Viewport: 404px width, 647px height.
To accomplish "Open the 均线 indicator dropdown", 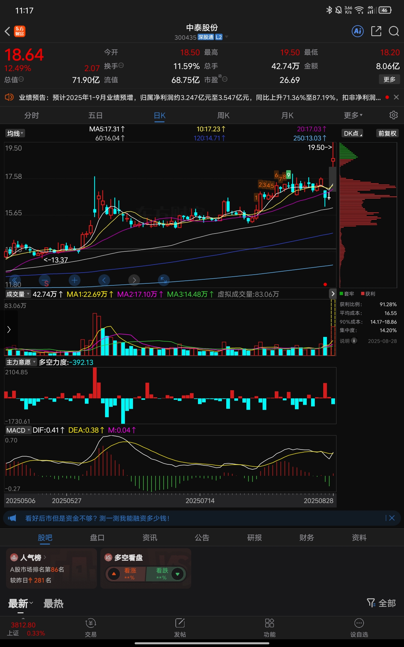I will pos(15,133).
